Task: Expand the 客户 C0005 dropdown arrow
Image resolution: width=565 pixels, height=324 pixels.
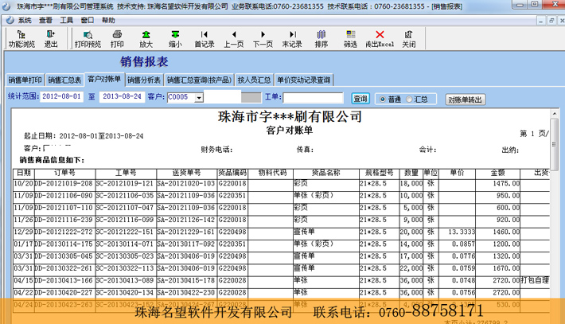Action: tap(199, 97)
